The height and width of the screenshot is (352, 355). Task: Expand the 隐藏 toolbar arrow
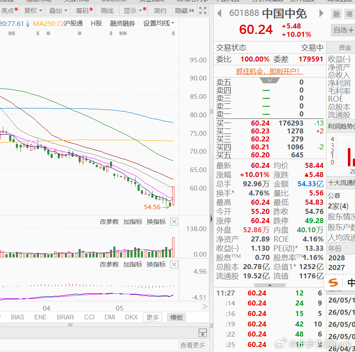pos(184,10)
